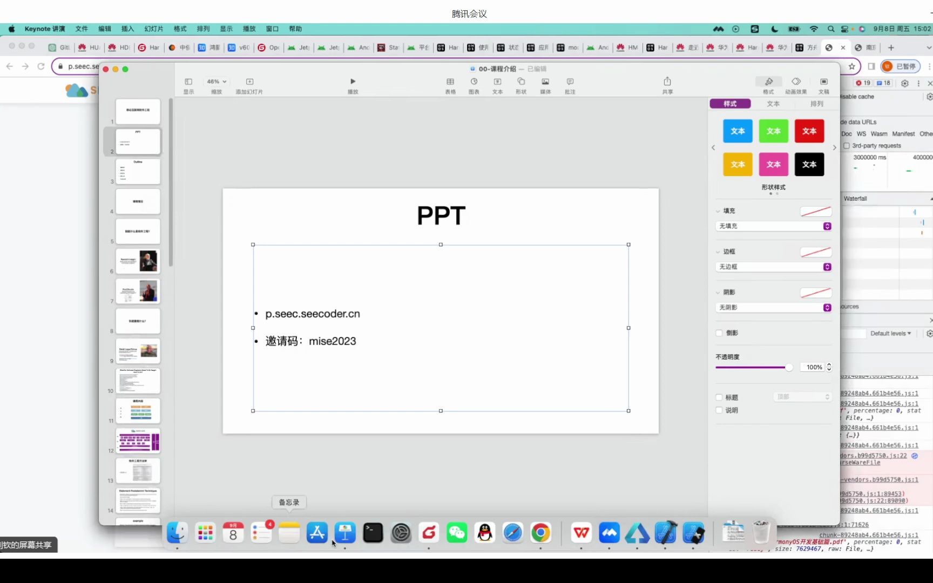Open the 幻灯片 (Slide) menu
The height and width of the screenshot is (583, 933).
coord(154,29)
